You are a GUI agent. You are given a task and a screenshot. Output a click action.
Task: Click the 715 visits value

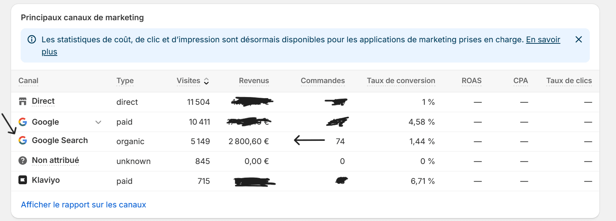[x=204, y=181]
